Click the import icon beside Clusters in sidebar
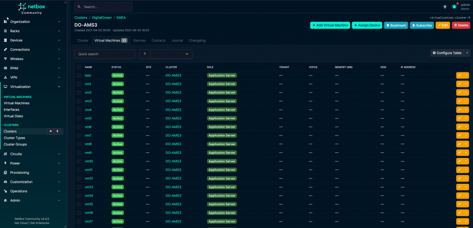This screenshot has width=473, height=228. pos(58,131)
